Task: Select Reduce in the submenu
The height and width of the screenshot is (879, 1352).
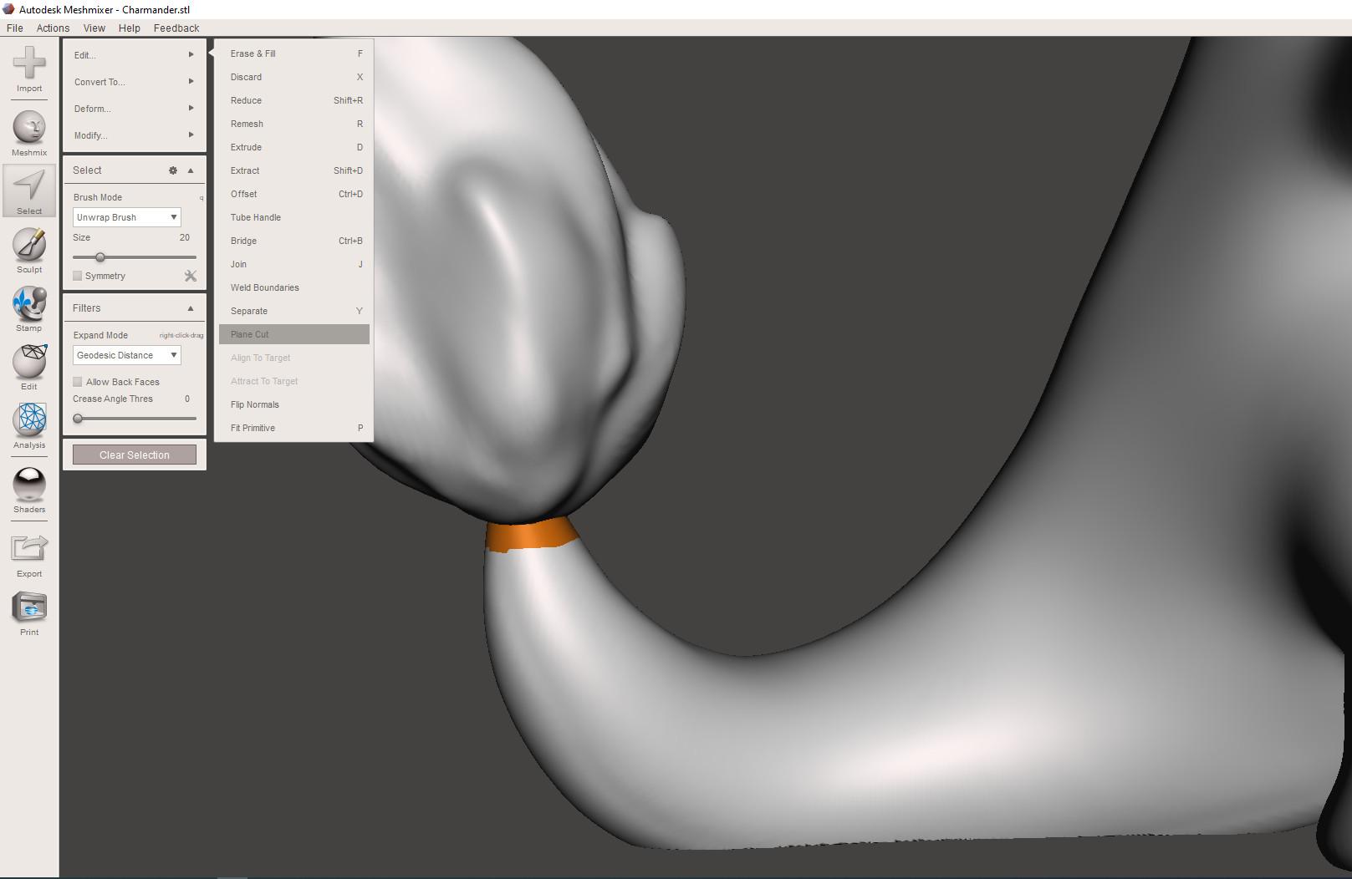Action: point(294,100)
